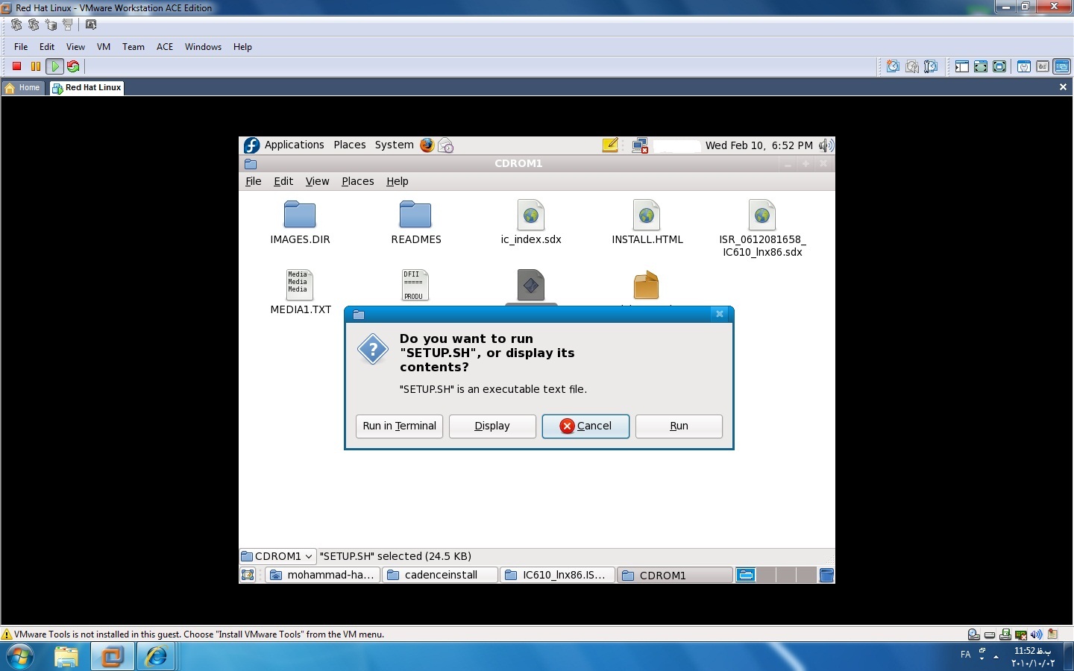
Task: Show the appliance view
Action: (1043, 66)
